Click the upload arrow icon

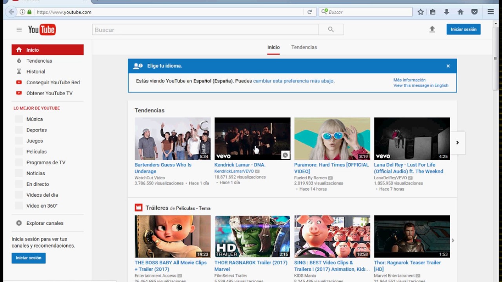[x=432, y=29]
